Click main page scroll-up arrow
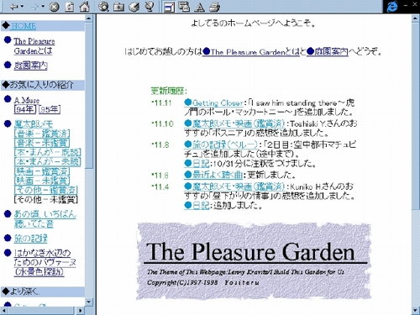 pos(416,18)
